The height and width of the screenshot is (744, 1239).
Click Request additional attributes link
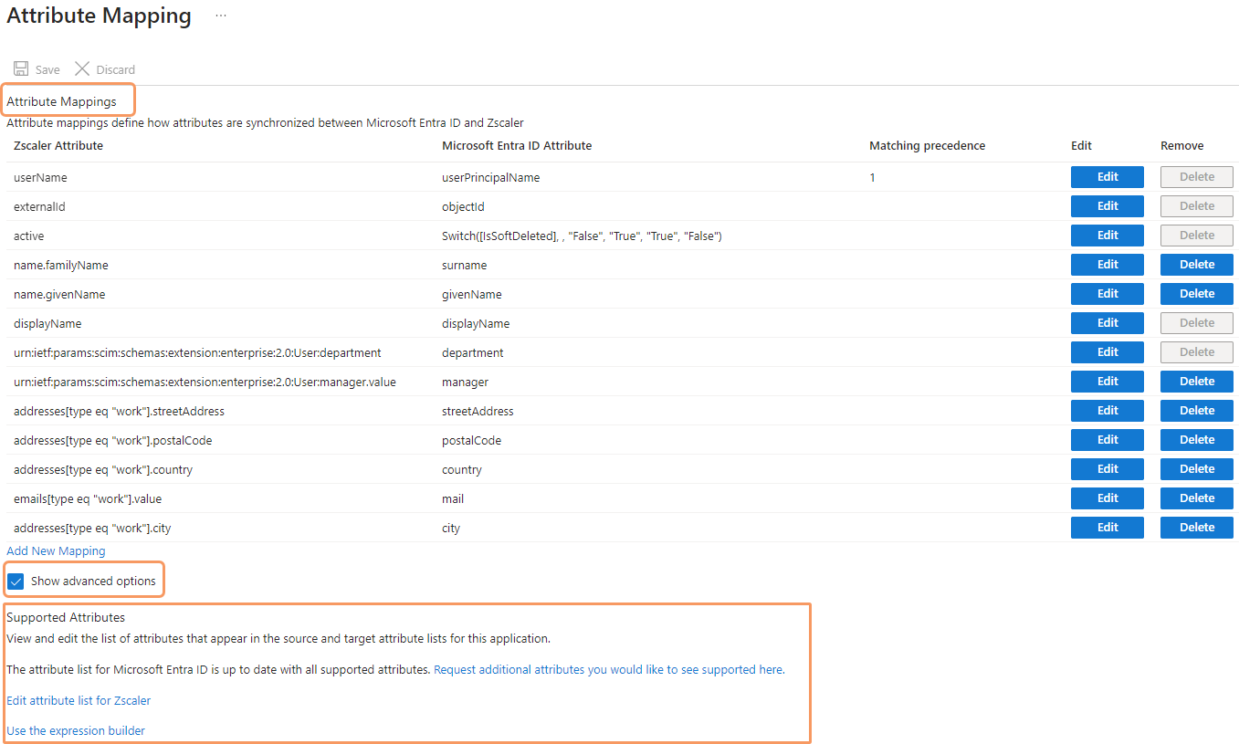[x=609, y=670]
